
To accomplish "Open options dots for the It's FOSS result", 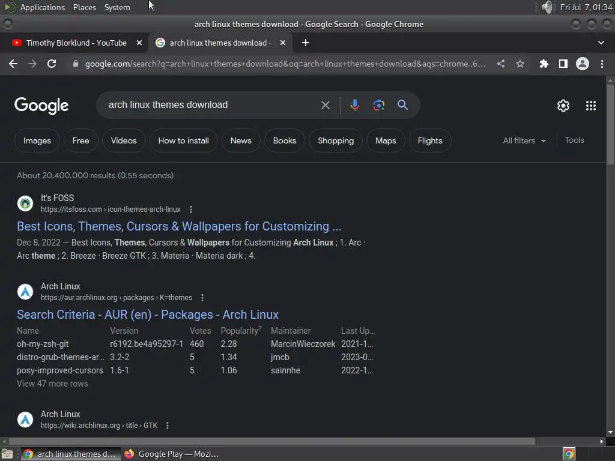I will pyautogui.click(x=191, y=209).
